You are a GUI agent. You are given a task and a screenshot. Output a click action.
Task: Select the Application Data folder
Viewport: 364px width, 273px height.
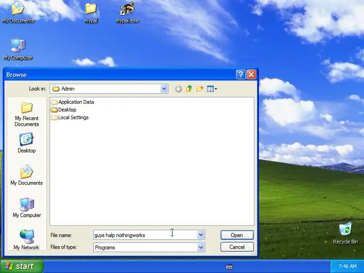coord(72,102)
